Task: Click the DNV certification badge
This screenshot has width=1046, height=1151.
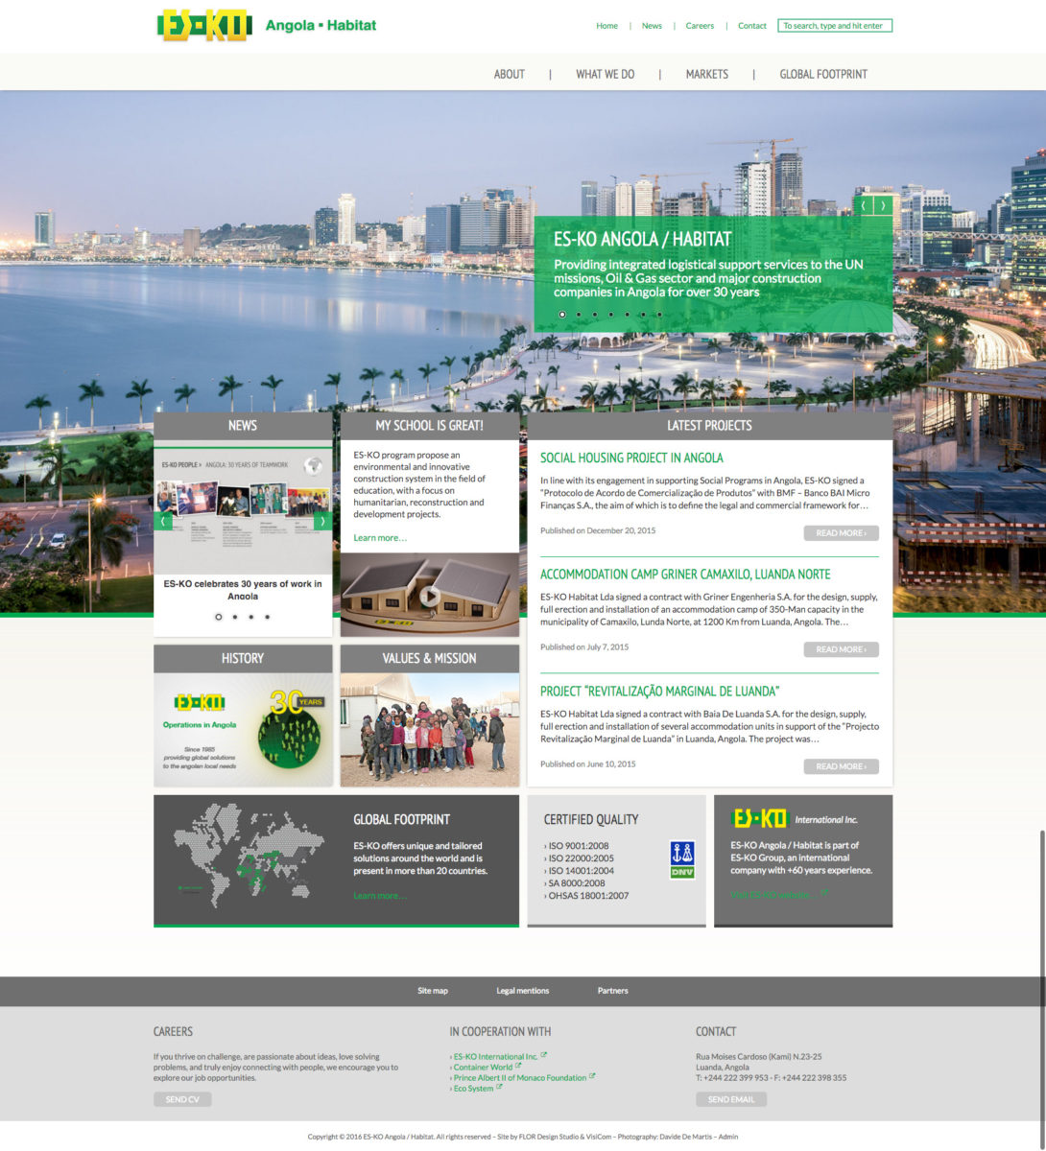Action: 682,860
